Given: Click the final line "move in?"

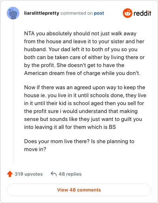Looking at the screenshot, I should tap(35, 149).
